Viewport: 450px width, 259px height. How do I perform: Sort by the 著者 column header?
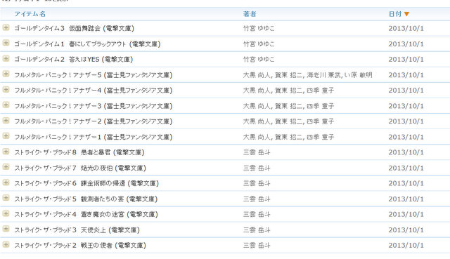250,14
